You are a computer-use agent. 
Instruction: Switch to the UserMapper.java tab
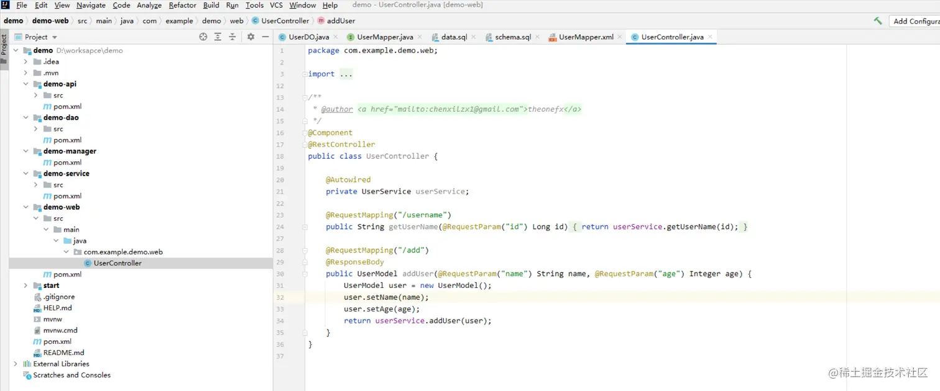coord(385,37)
